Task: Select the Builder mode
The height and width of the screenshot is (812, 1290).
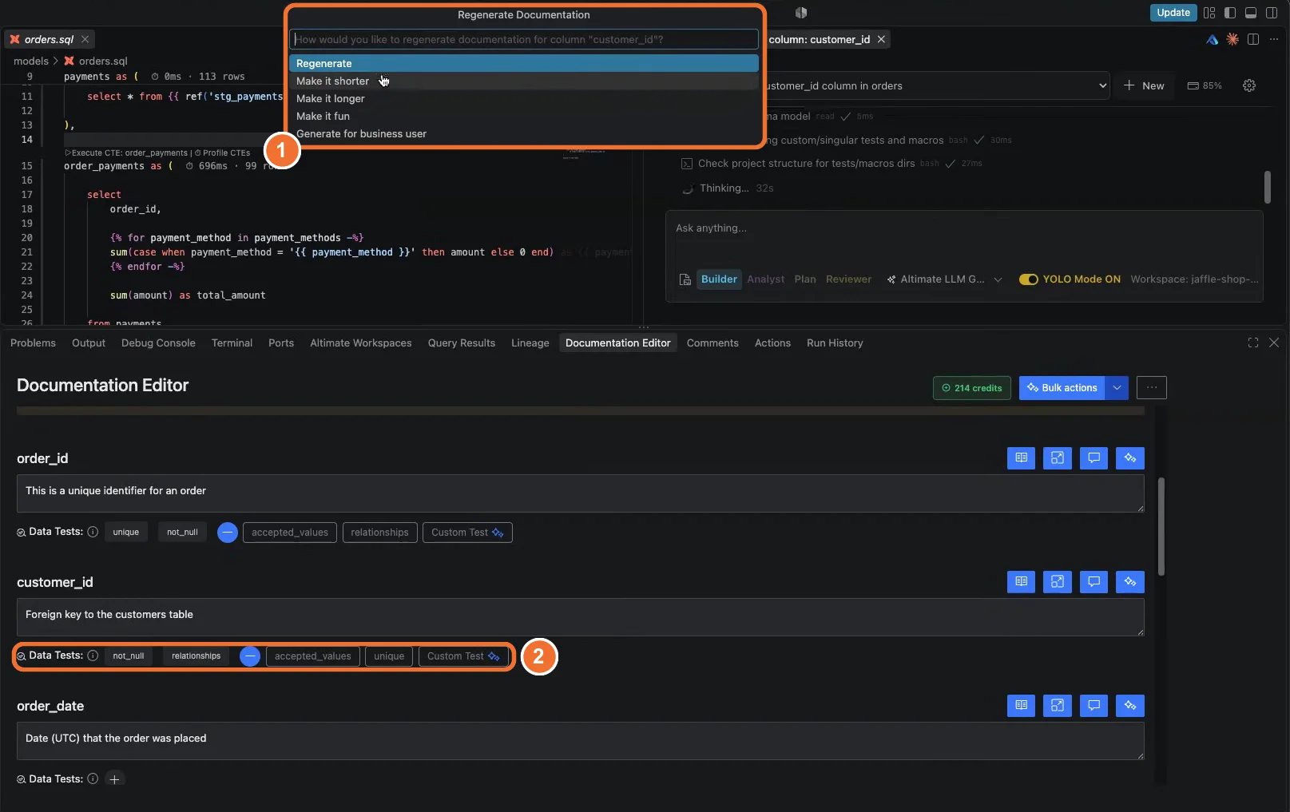Action: [x=719, y=279]
